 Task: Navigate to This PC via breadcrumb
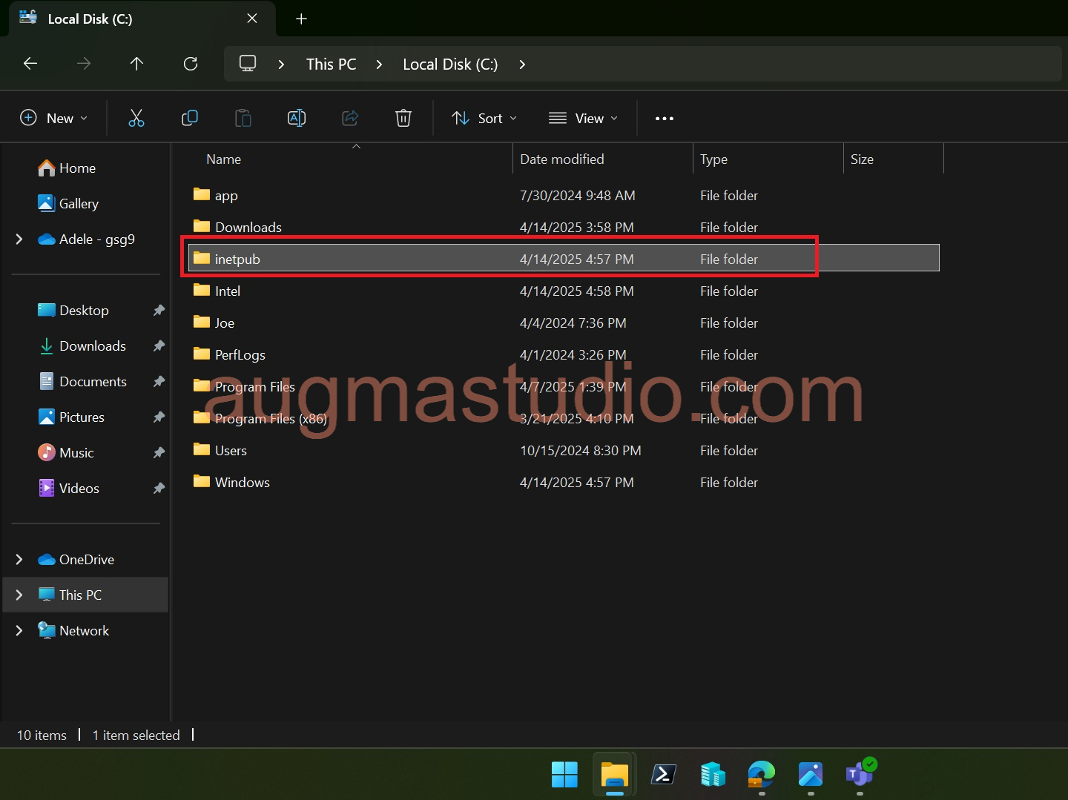click(331, 64)
